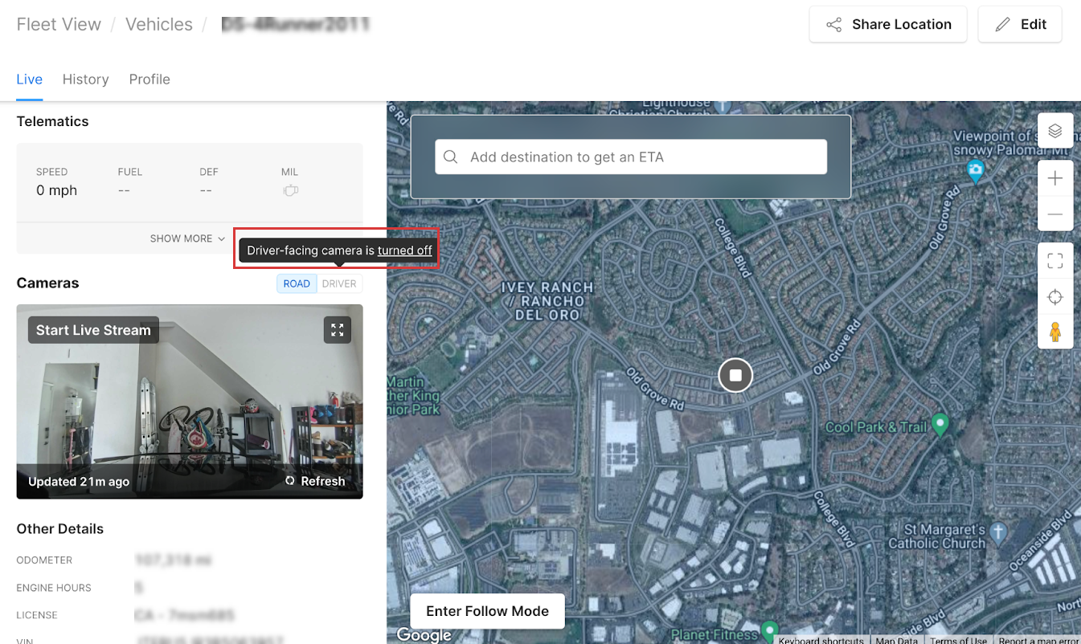This screenshot has width=1081, height=644.
Task: Click the 'turned off' link in tooltip
Action: [405, 251]
